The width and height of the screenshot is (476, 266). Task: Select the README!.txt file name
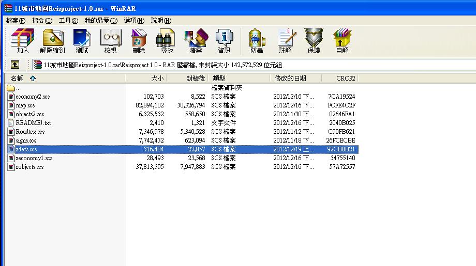(33, 123)
